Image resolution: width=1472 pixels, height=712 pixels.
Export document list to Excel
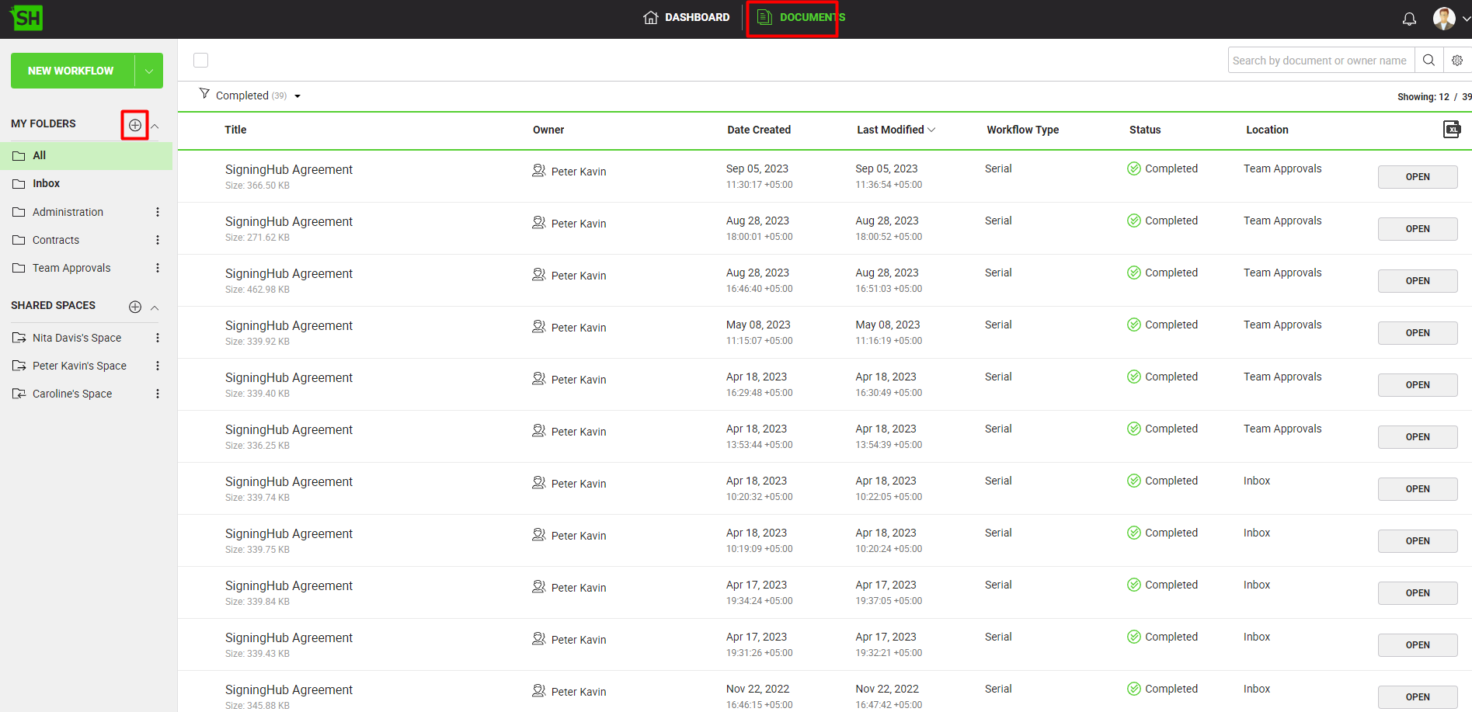tap(1451, 130)
